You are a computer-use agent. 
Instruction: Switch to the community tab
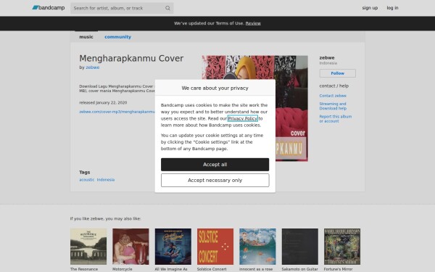[117, 37]
